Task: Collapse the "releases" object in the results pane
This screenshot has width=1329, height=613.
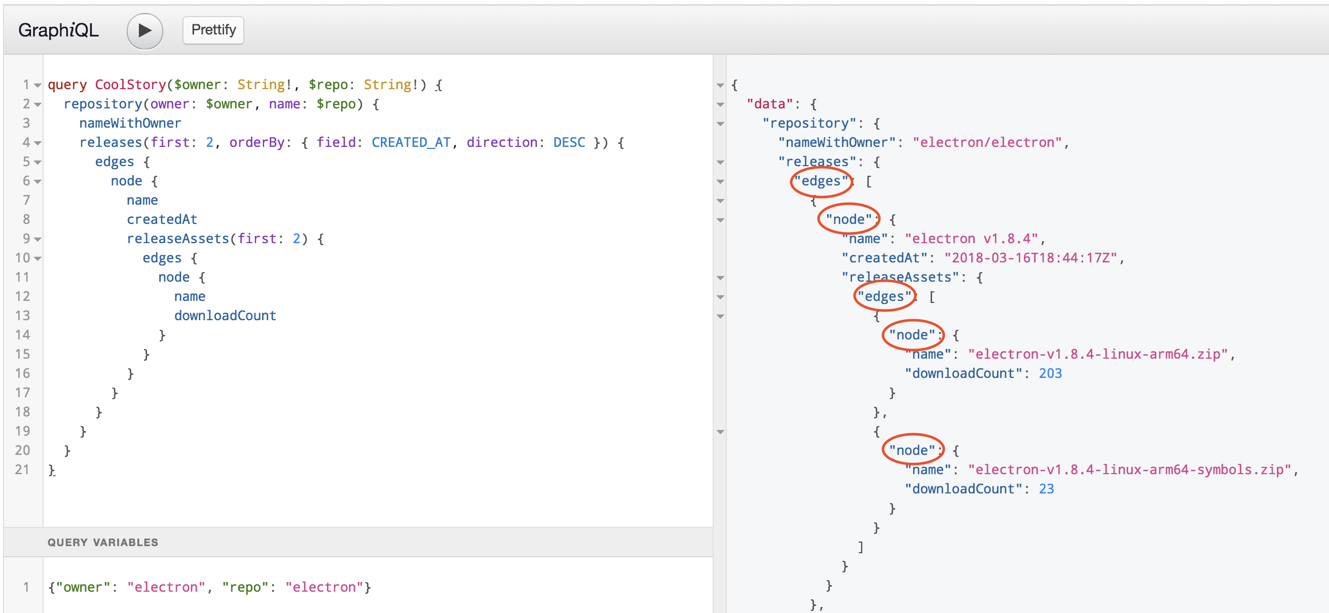Action: pyautogui.click(x=720, y=163)
